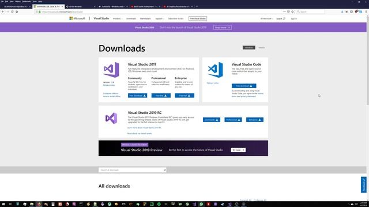
Task: Click the Free Visual Studio button
Action: 198,18
